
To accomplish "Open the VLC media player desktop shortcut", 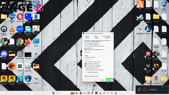I will (x=12, y=29).
